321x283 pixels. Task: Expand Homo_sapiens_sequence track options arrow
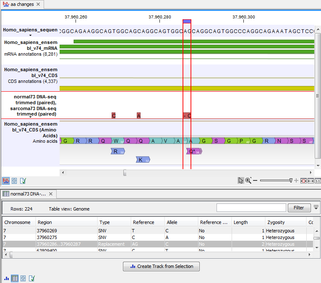tap(30, 35)
